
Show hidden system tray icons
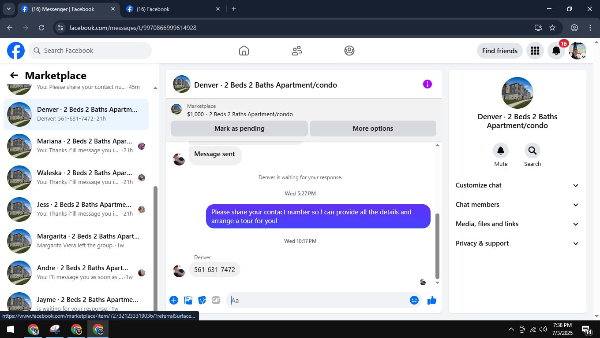[511, 329]
